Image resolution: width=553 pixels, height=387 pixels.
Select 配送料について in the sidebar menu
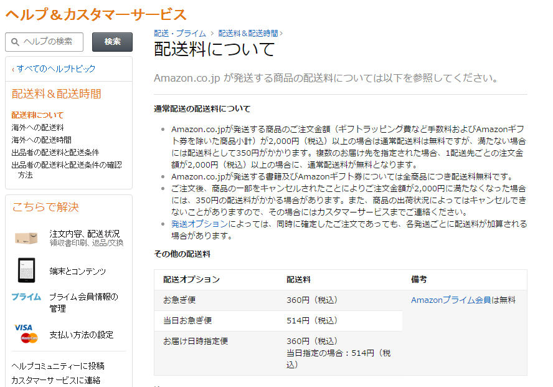click(x=37, y=115)
